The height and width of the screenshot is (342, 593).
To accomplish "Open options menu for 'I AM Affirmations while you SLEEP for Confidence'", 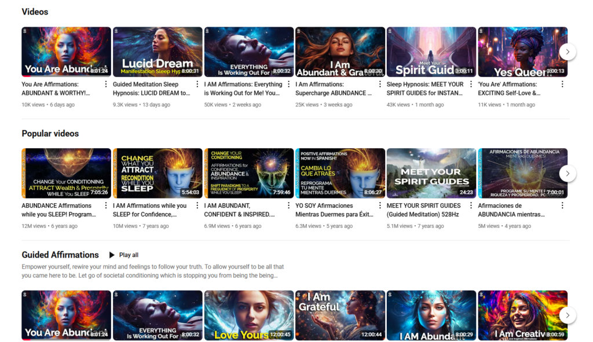I will (197, 205).
